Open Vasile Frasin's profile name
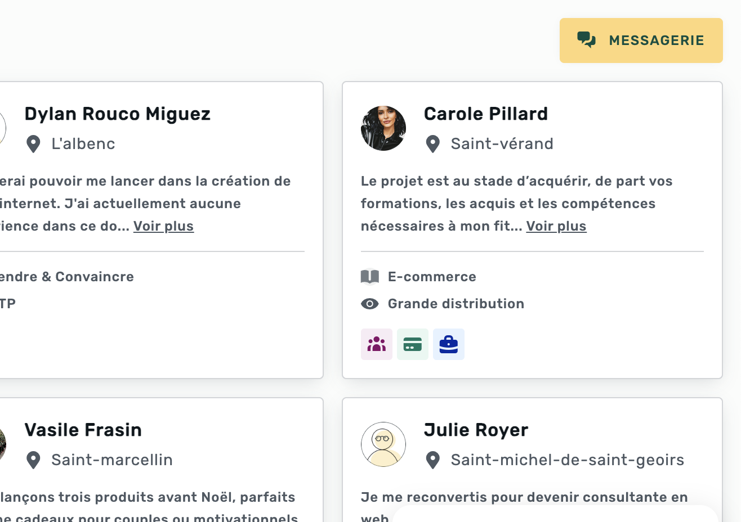 pos(83,430)
